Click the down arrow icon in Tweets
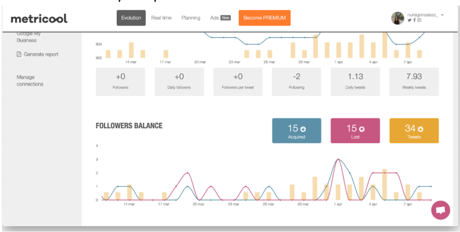460x232 pixels. point(421,129)
